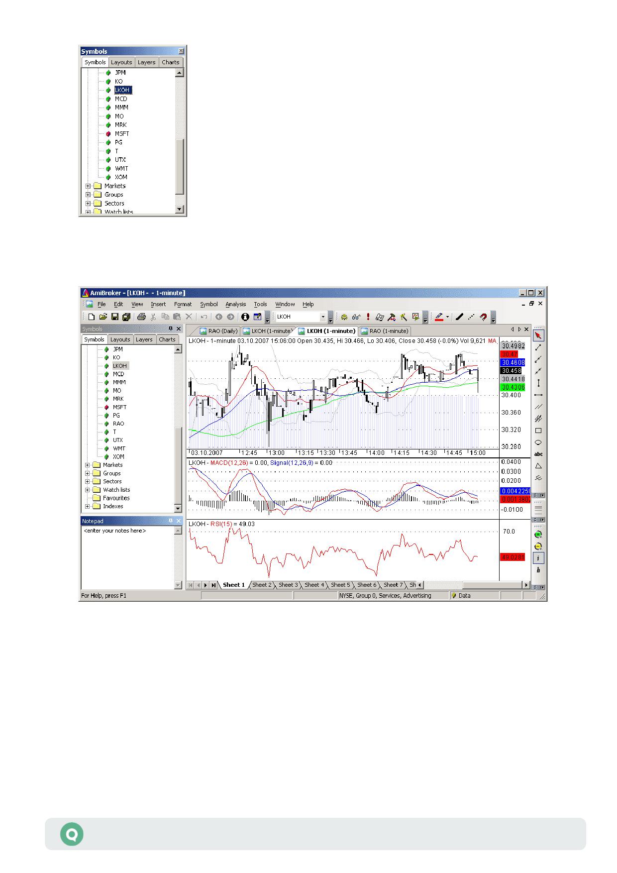Click the upper Symbols panel scrollbar down arrow
Viewport: 617px width, 873px height.
(180, 210)
